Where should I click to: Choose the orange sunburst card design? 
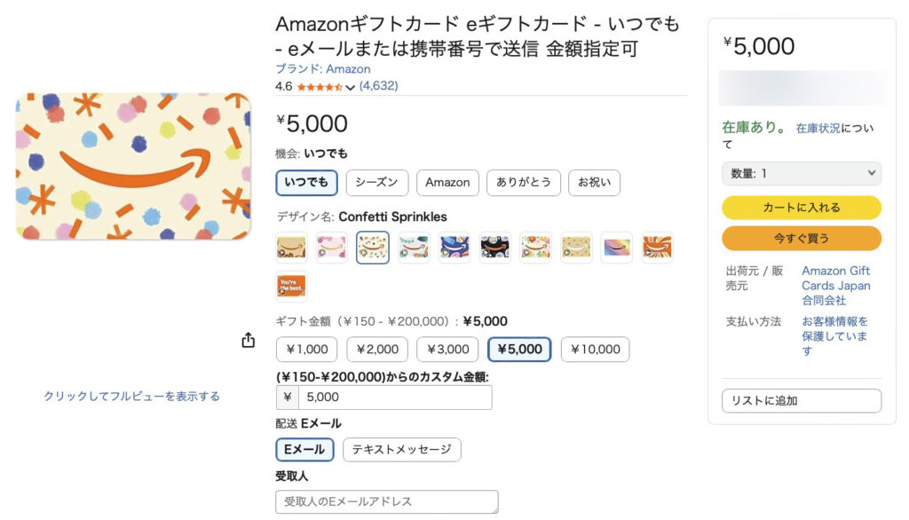tap(658, 248)
